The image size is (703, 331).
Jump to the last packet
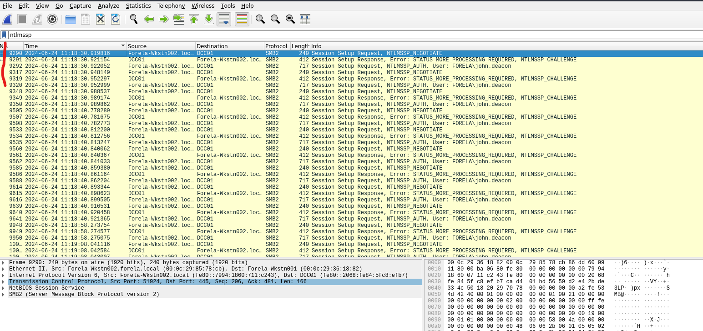tap(209, 19)
